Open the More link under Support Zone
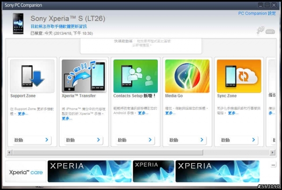282x190 pixels. (x=23, y=114)
